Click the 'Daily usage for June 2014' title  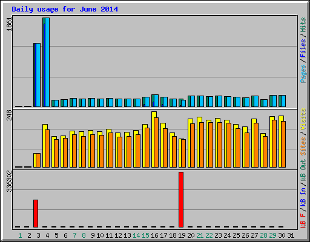point(65,9)
